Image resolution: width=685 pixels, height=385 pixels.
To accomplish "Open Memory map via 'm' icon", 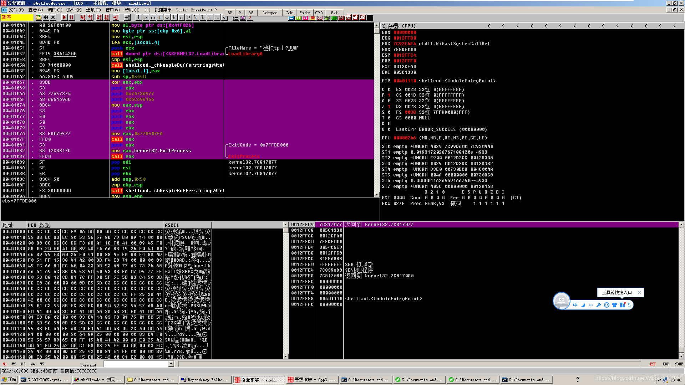I will [153, 17].
